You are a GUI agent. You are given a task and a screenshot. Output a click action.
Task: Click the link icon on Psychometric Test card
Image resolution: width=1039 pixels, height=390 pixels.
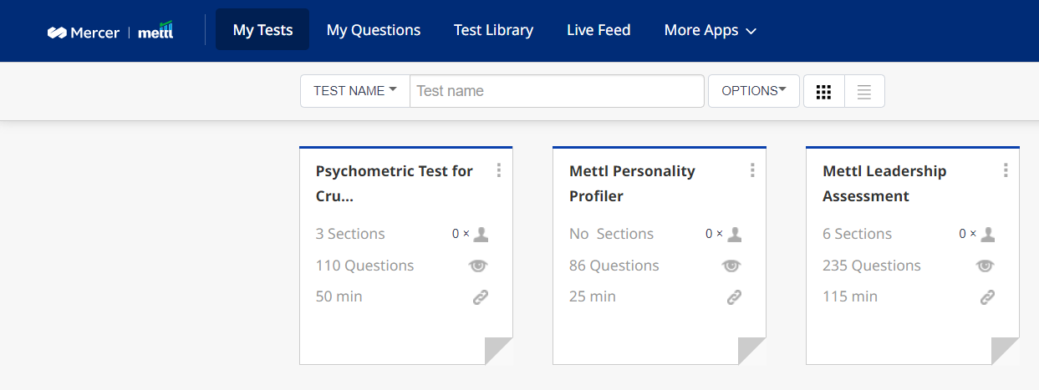pyautogui.click(x=481, y=297)
